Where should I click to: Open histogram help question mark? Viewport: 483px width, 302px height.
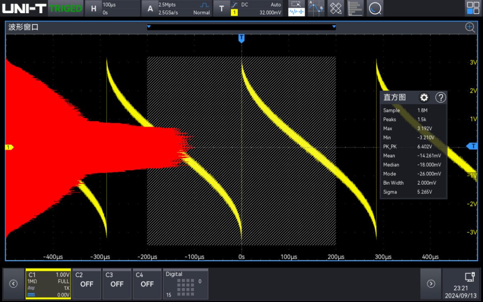tap(441, 98)
